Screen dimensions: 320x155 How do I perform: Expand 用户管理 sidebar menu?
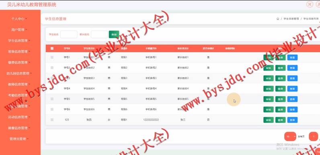tap(19, 30)
